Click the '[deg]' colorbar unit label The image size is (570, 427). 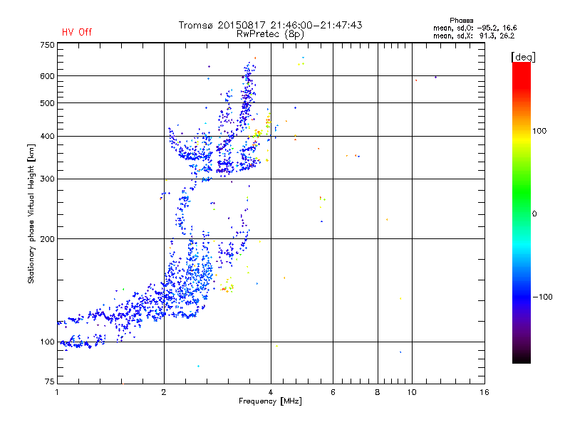click(523, 57)
